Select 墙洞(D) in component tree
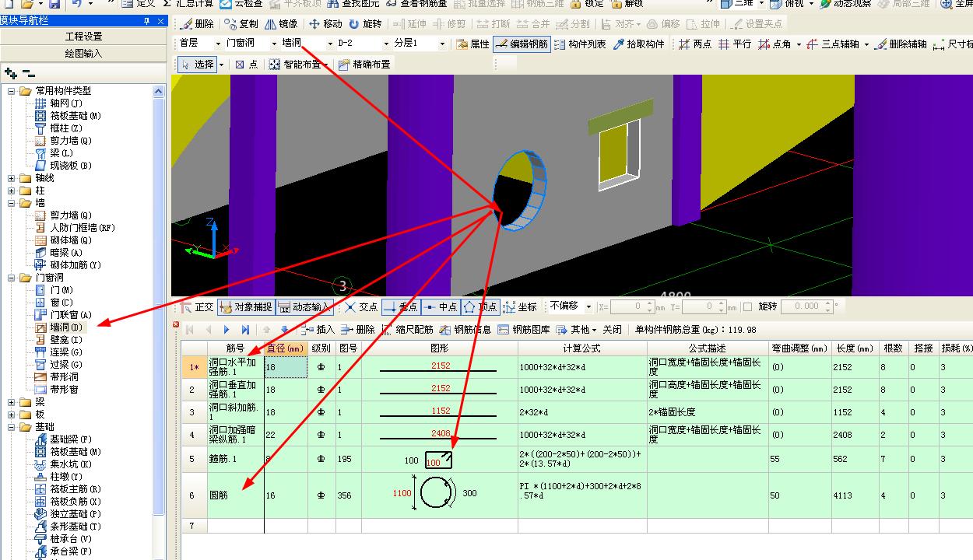This screenshot has width=973, height=560. [66, 327]
